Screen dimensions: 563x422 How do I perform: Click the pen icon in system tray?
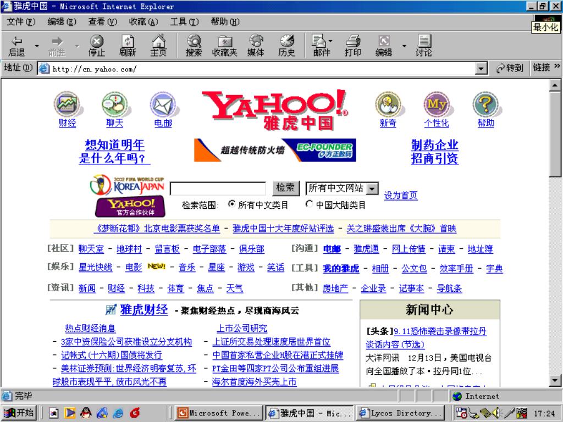tap(509, 413)
